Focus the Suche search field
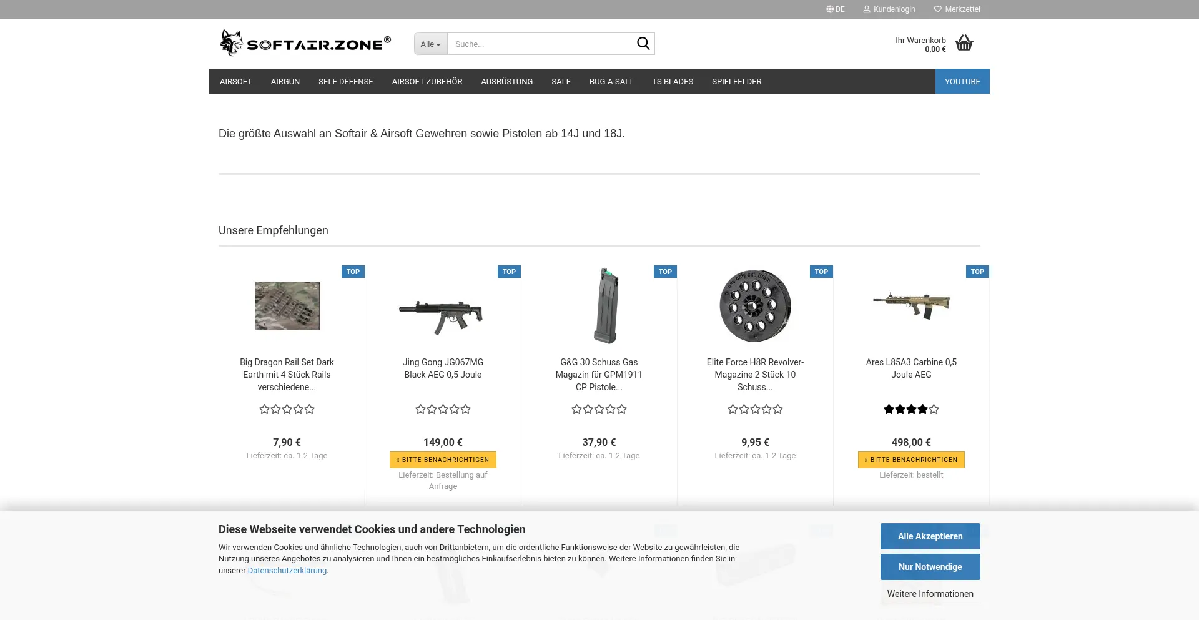Viewport: 1199px width, 620px height. click(x=540, y=44)
